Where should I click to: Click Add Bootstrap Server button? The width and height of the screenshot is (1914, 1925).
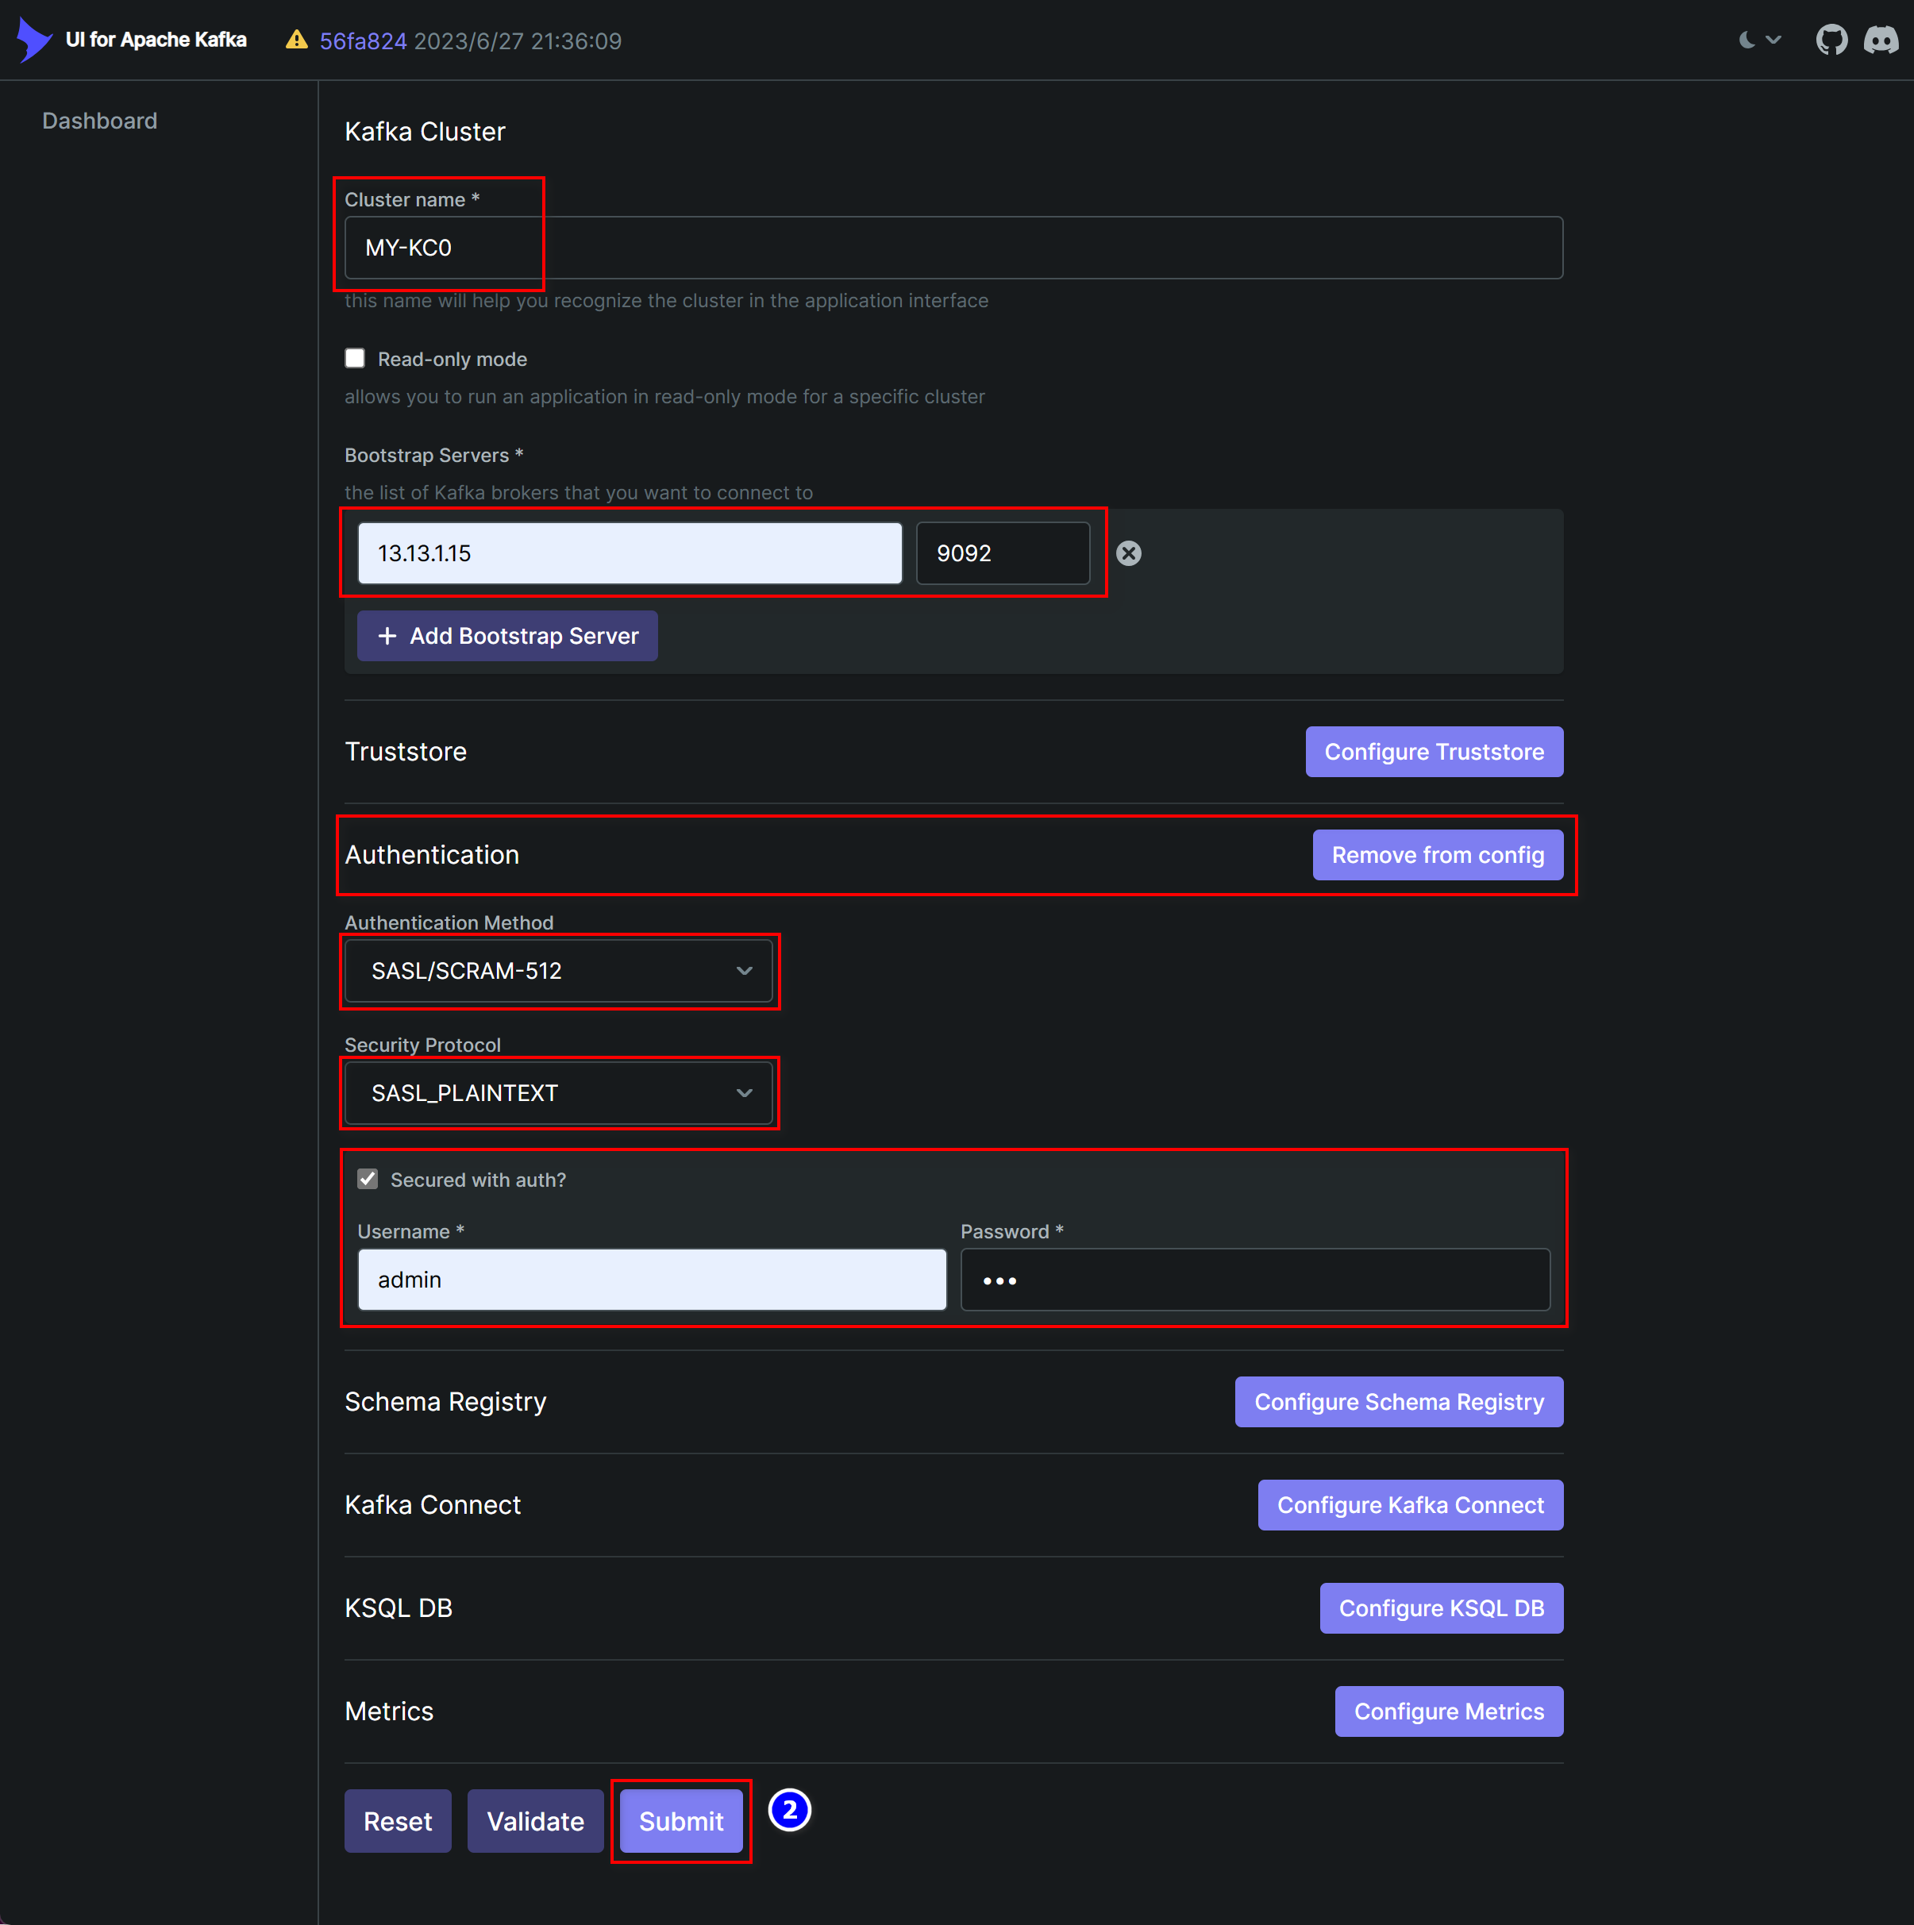coord(507,636)
